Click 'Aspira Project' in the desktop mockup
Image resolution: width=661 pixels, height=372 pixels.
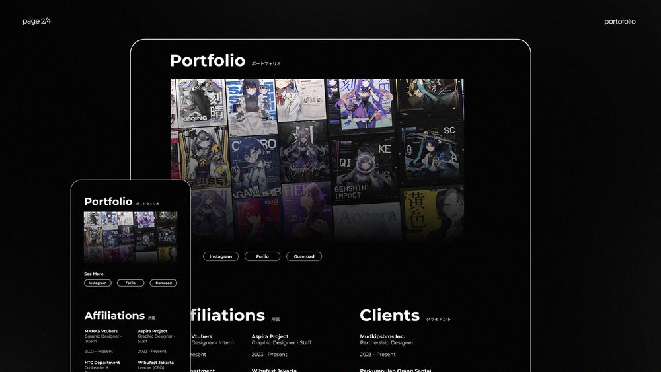click(270, 336)
